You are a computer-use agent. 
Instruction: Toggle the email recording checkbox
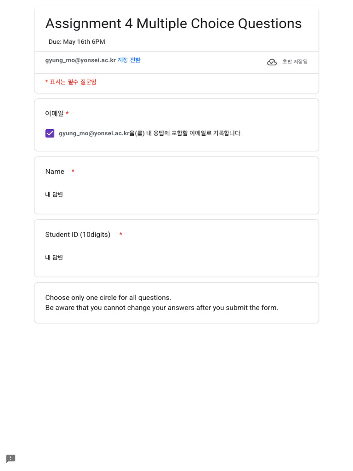point(50,133)
